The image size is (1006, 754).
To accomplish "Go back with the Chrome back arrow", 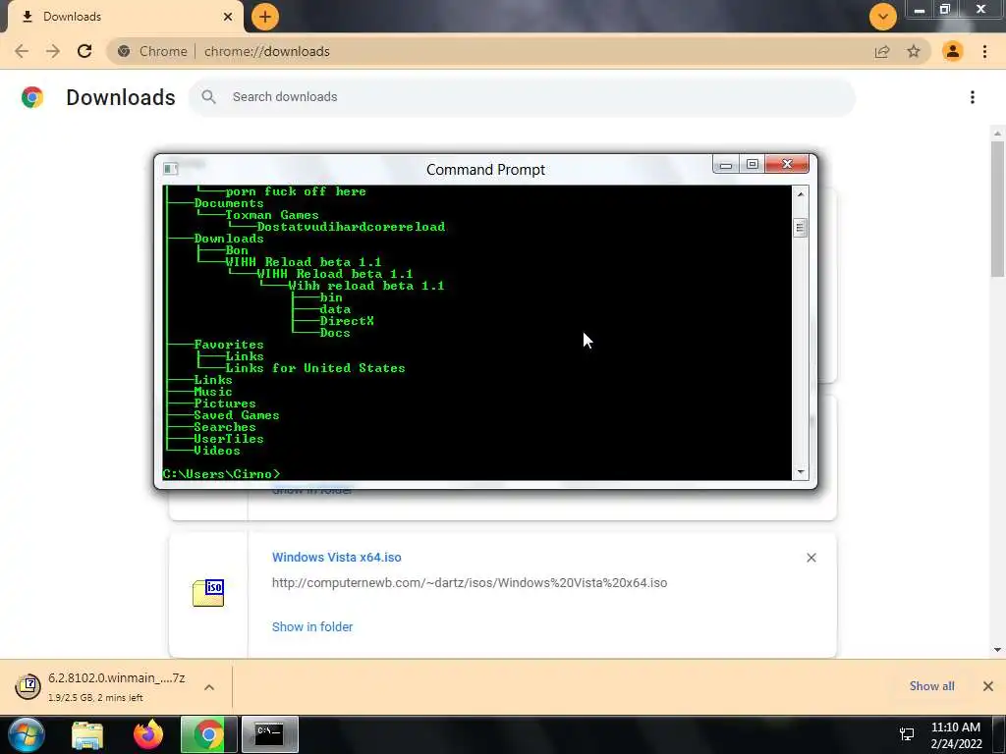I will coord(22,51).
